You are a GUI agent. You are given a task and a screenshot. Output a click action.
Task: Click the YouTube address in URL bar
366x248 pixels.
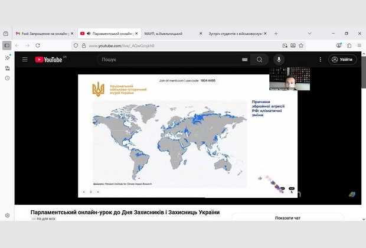pos(122,46)
